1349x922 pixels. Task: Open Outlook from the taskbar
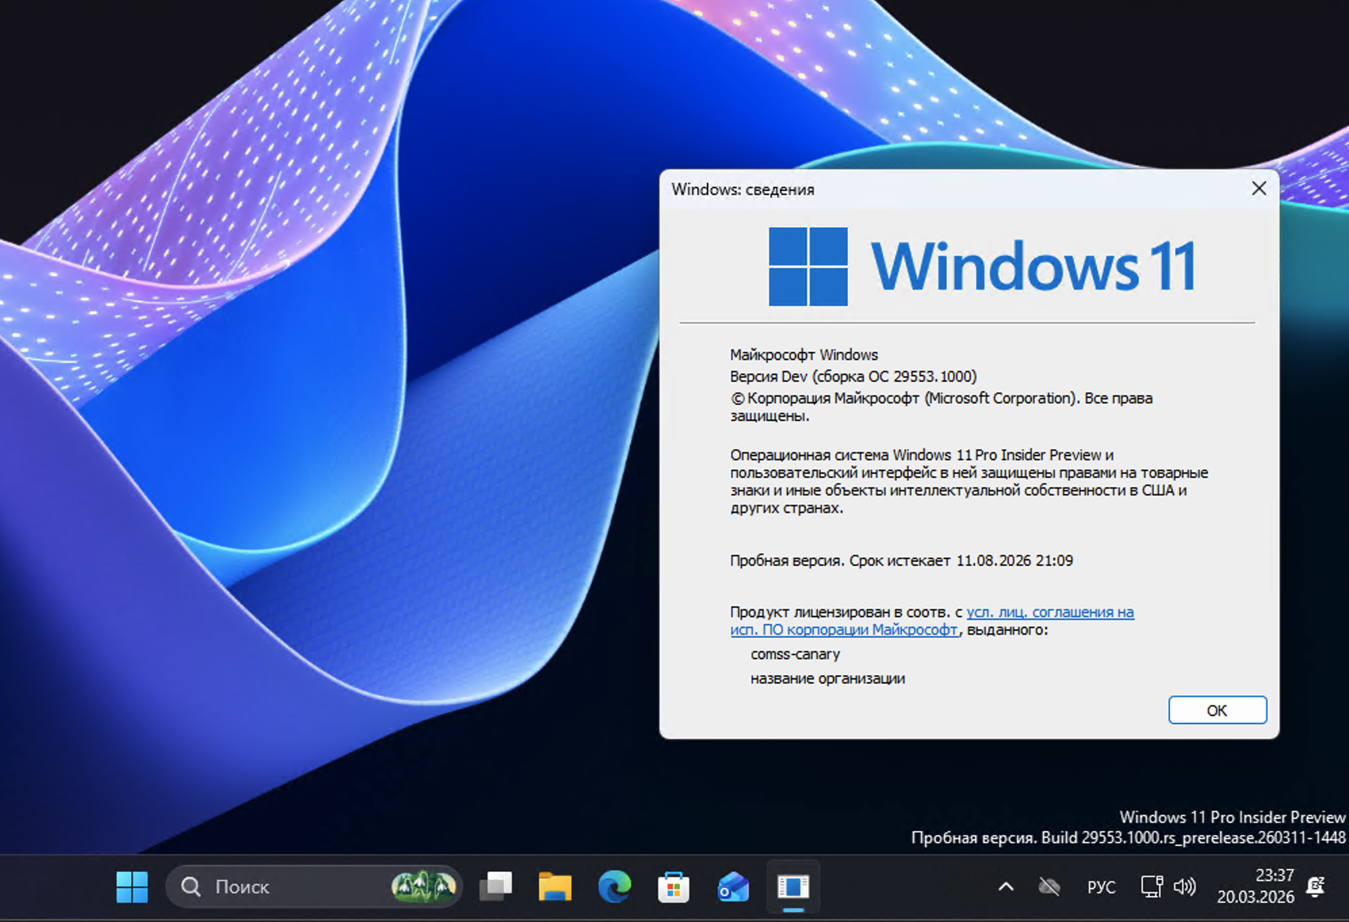tap(733, 887)
